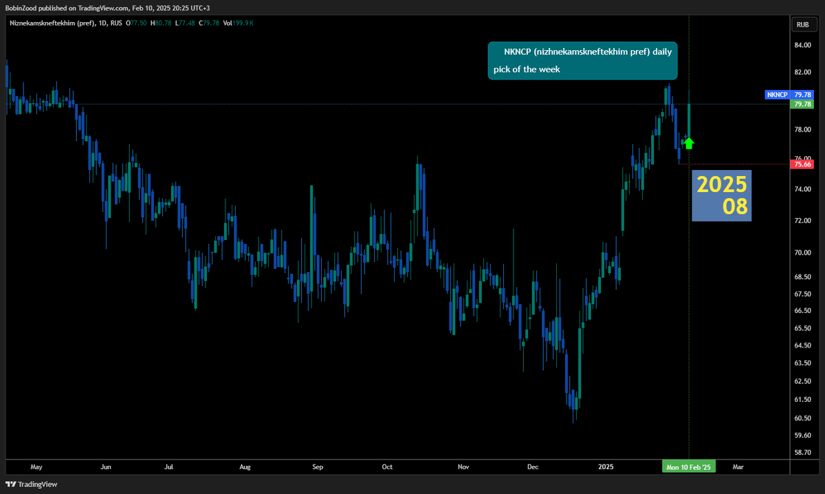This screenshot has height=494, width=825.
Task: Click the Mar label on the time axis
Action: [x=738, y=466]
